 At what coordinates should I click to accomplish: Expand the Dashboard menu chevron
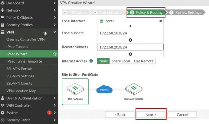click(55, 3)
